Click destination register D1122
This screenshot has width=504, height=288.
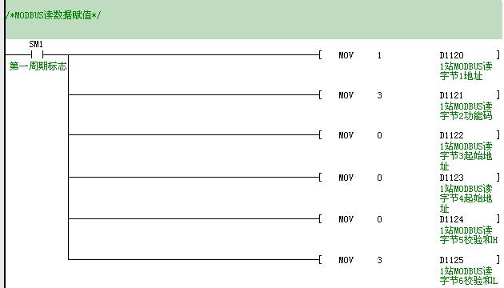[452, 135]
